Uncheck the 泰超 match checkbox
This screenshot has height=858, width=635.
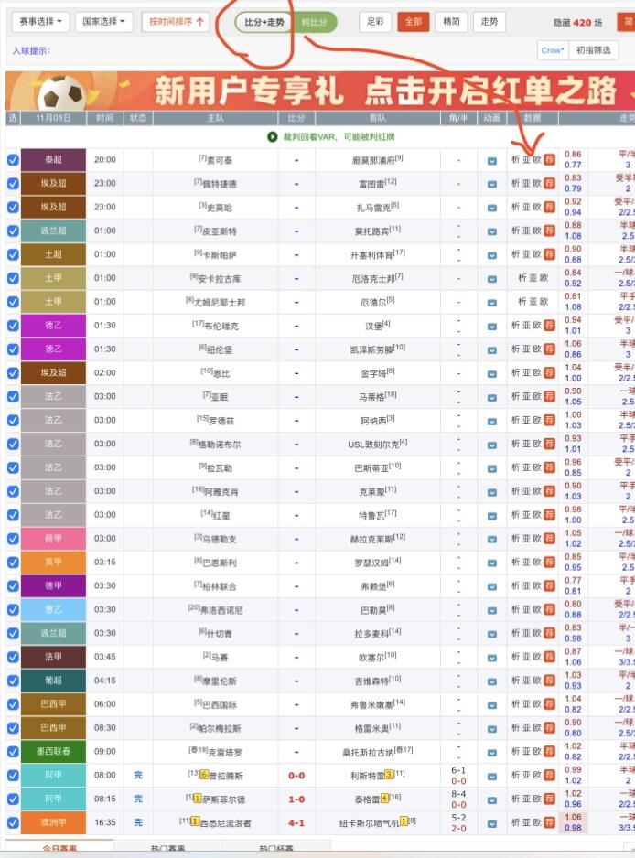(13, 160)
